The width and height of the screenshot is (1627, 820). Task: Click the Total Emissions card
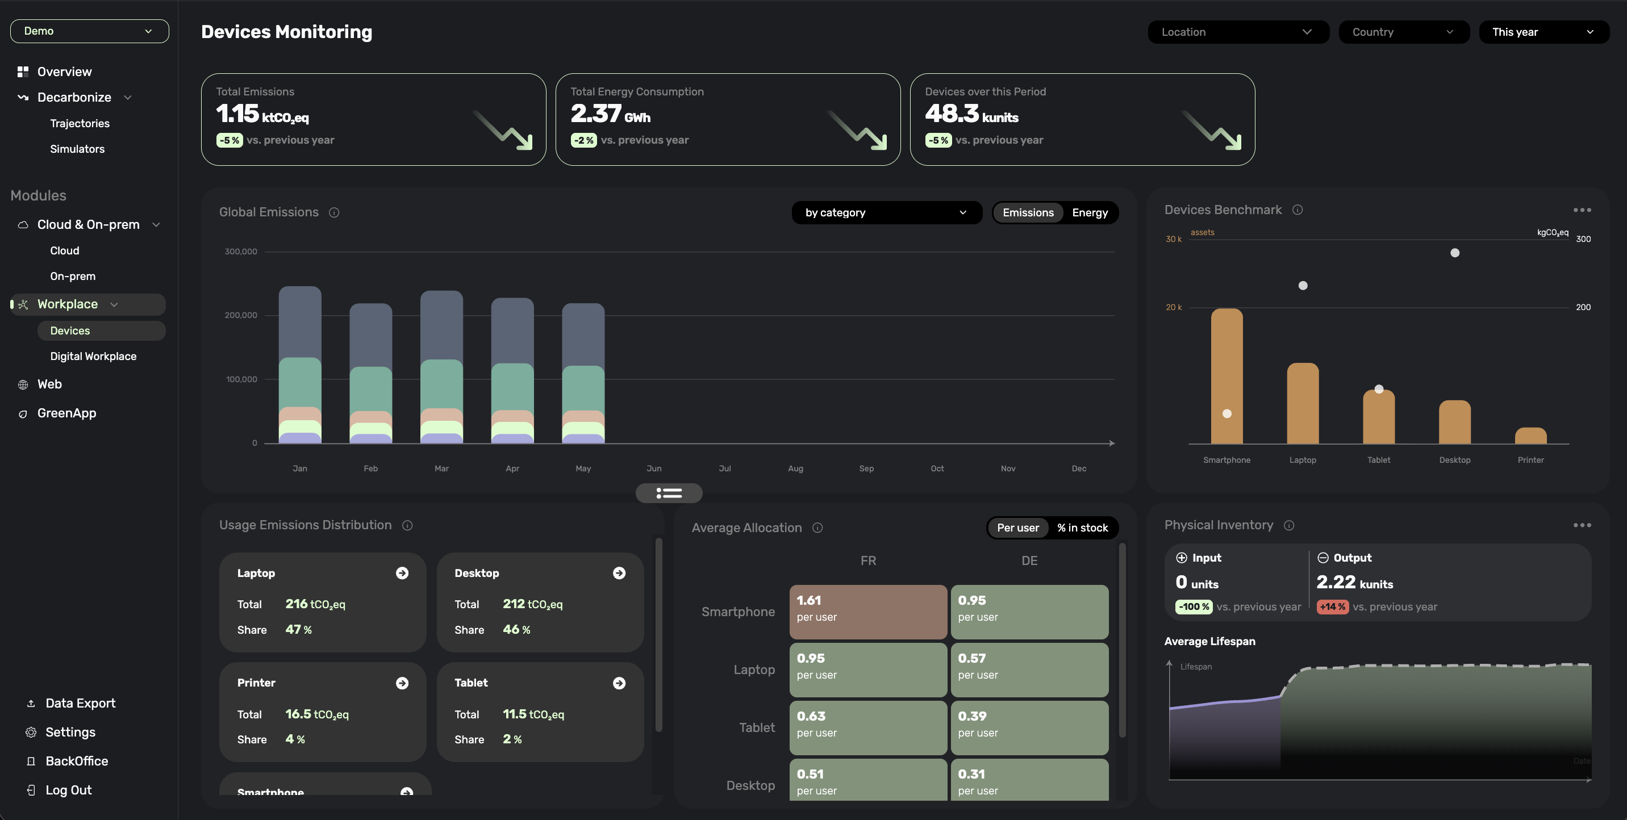point(373,120)
